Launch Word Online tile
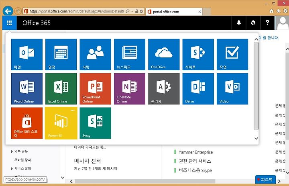The height and width of the screenshot is (186, 289). point(27,89)
